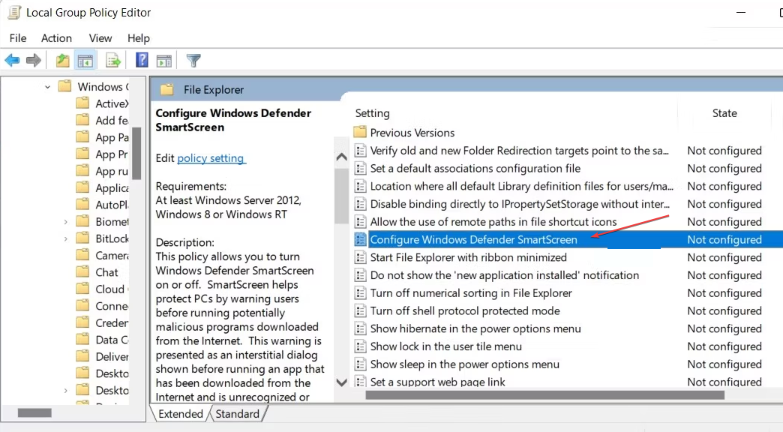Viewport: 783px width, 432px height.
Task: Select 'Allow the use of remote paths' setting
Action: (x=493, y=222)
